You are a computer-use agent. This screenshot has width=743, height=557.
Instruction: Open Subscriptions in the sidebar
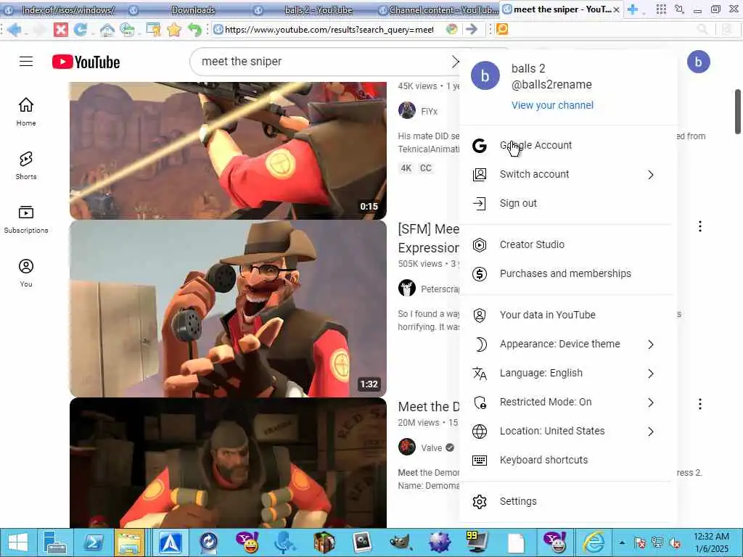(x=26, y=219)
